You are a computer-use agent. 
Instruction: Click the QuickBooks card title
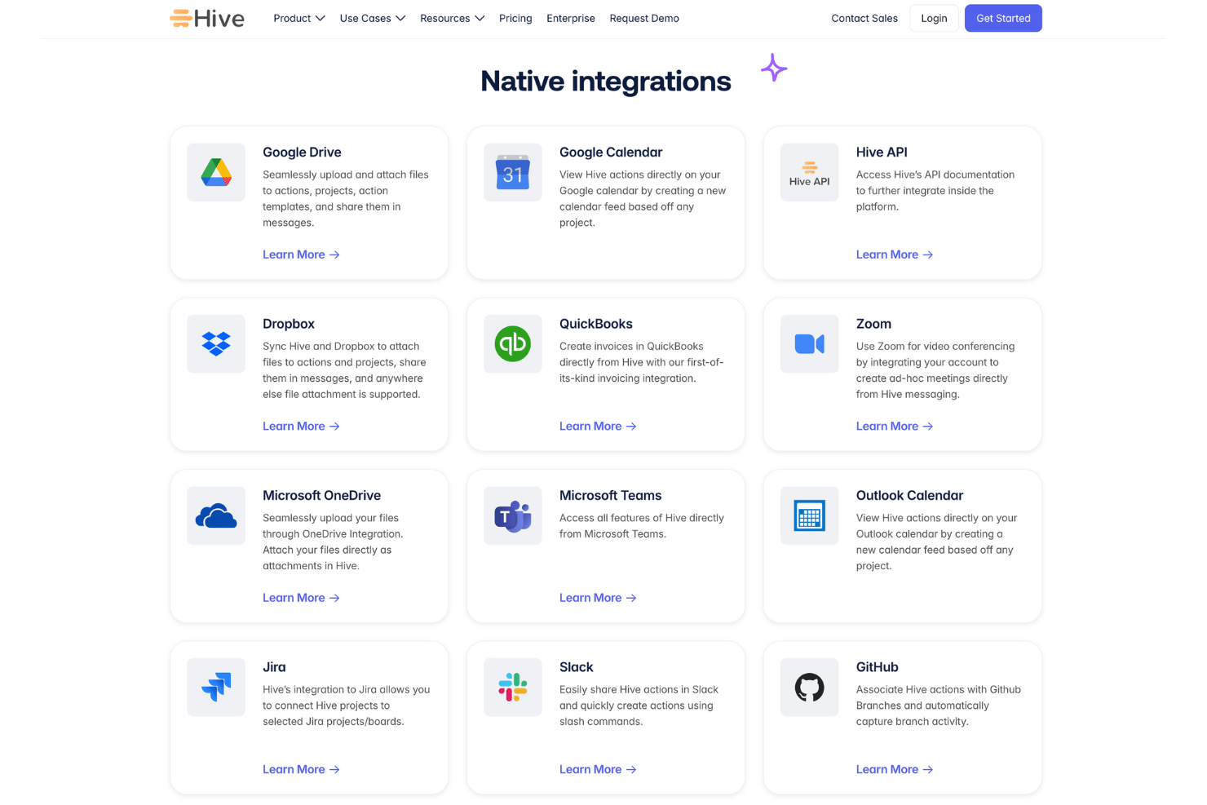click(x=596, y=324)
